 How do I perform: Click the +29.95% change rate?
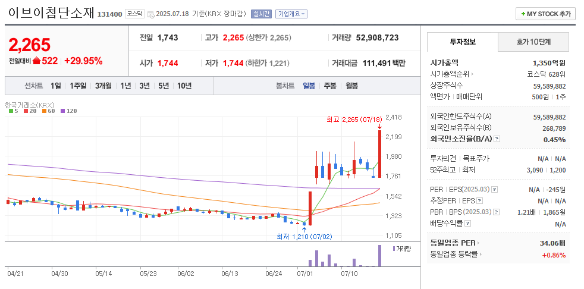(x=83, y=61)
